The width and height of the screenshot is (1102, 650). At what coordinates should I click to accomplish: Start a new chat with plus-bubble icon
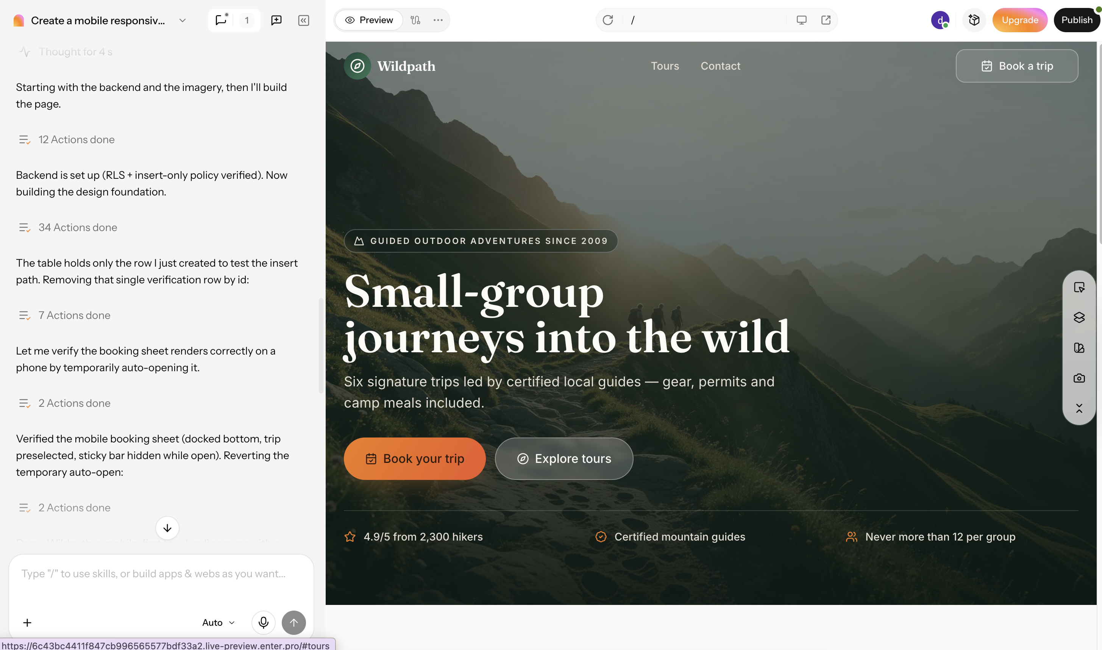276,20
